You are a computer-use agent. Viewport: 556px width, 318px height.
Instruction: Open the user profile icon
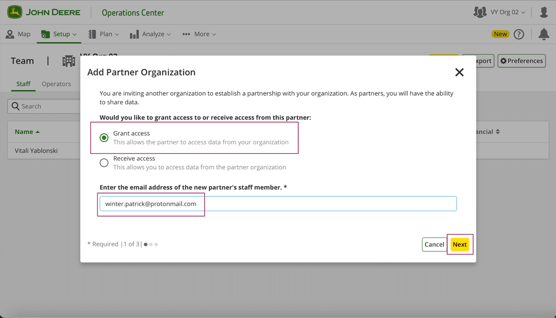tap(544, 12)
